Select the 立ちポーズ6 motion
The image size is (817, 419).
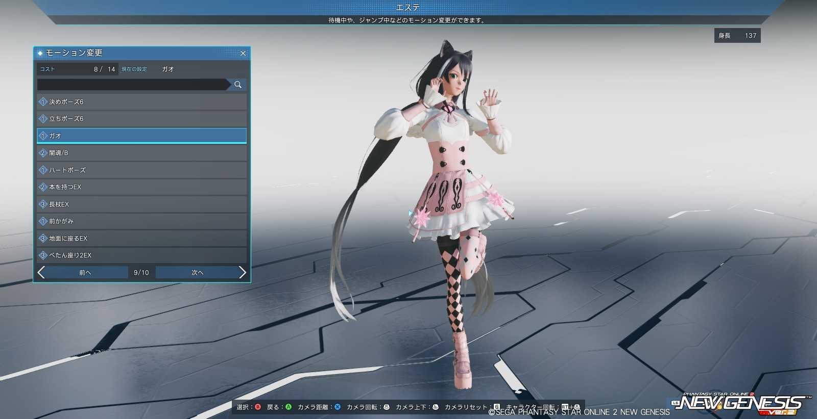[142, 119]
